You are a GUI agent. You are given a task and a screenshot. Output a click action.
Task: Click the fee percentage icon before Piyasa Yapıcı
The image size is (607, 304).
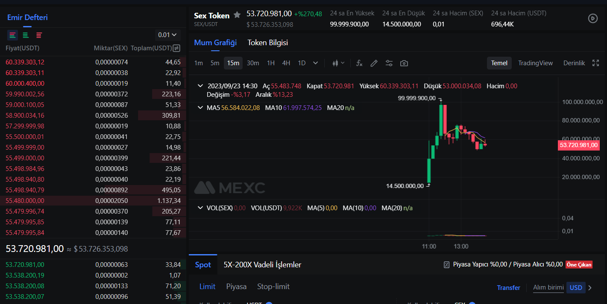[x=446, y=265]
